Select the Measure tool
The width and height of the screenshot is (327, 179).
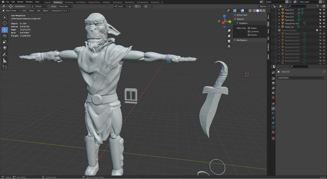point(5,60)
